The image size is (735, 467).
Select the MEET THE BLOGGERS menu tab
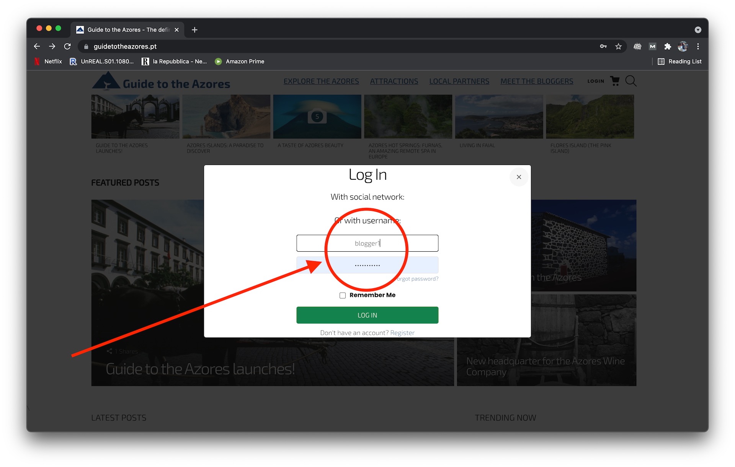point(537,80)
